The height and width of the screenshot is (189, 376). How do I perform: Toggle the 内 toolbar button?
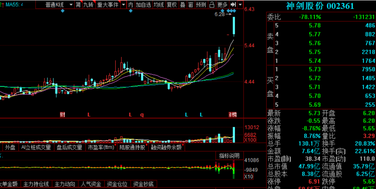(x=131, y=4)
